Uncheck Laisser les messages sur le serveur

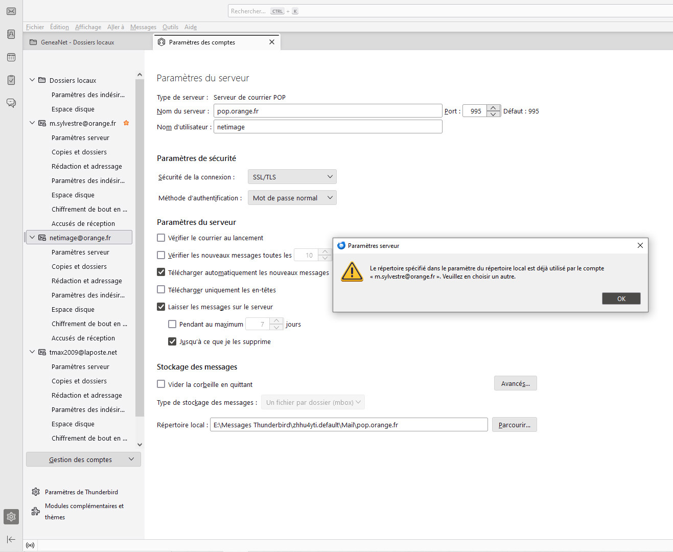161,307
